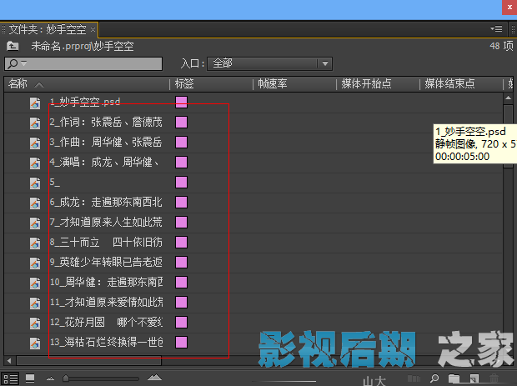Select the item 9_英雄少年转眼已告老返

point(106,262)
